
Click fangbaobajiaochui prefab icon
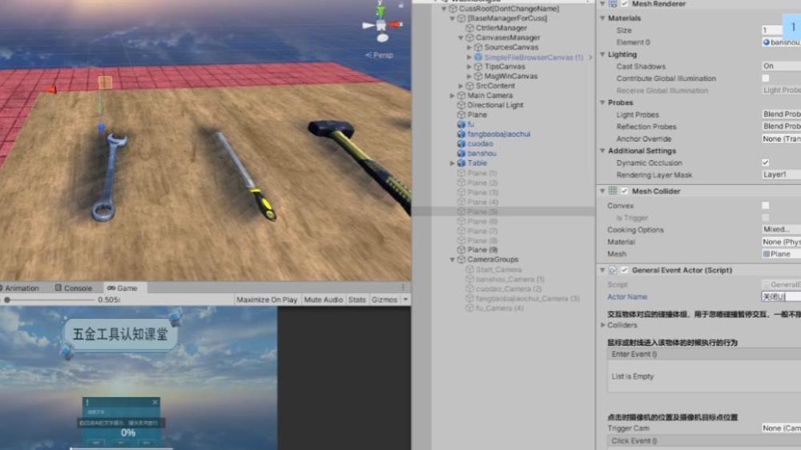(461, 134)
